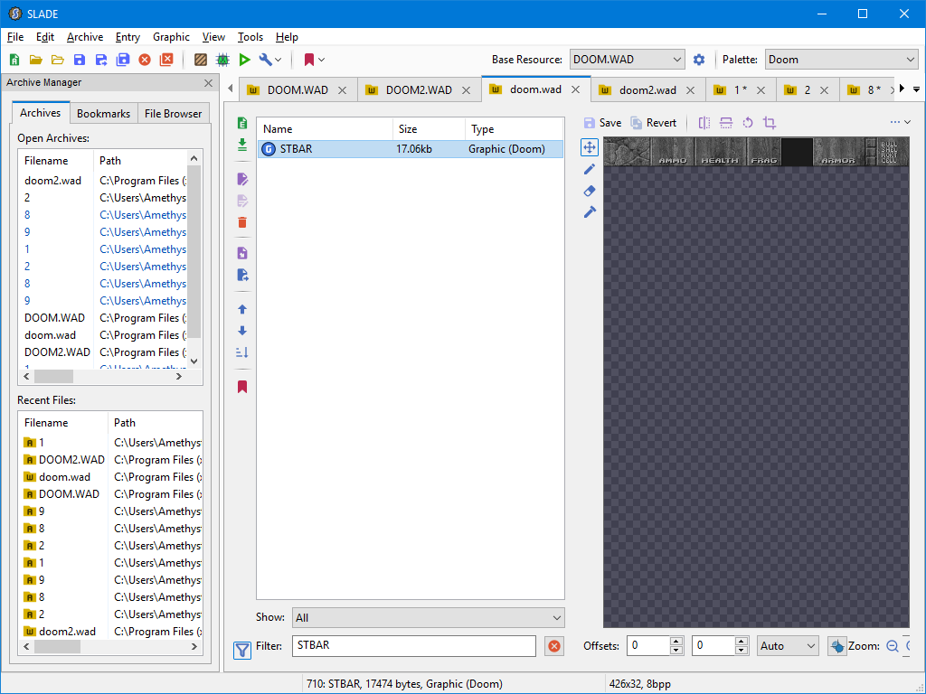Save the current archive in main toolbar
Screen dimensions: 926x694
coord(80,60)
